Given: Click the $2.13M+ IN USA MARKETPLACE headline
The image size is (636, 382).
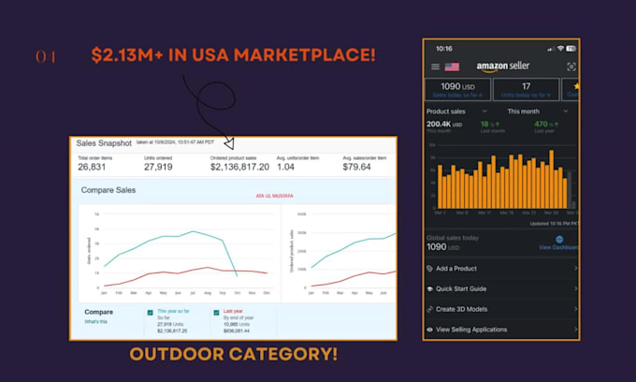Looking at the screenshot, I should coord(233,55).
